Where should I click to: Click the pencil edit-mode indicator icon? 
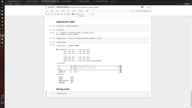tap(136, 11)
